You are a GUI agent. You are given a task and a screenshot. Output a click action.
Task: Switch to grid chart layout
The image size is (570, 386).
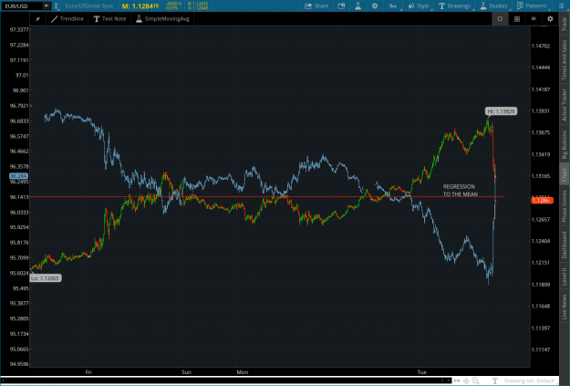pos(517,19)
